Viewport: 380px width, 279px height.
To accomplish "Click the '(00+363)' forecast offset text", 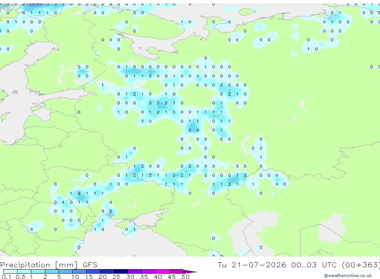I will click(x=361, y=265).
